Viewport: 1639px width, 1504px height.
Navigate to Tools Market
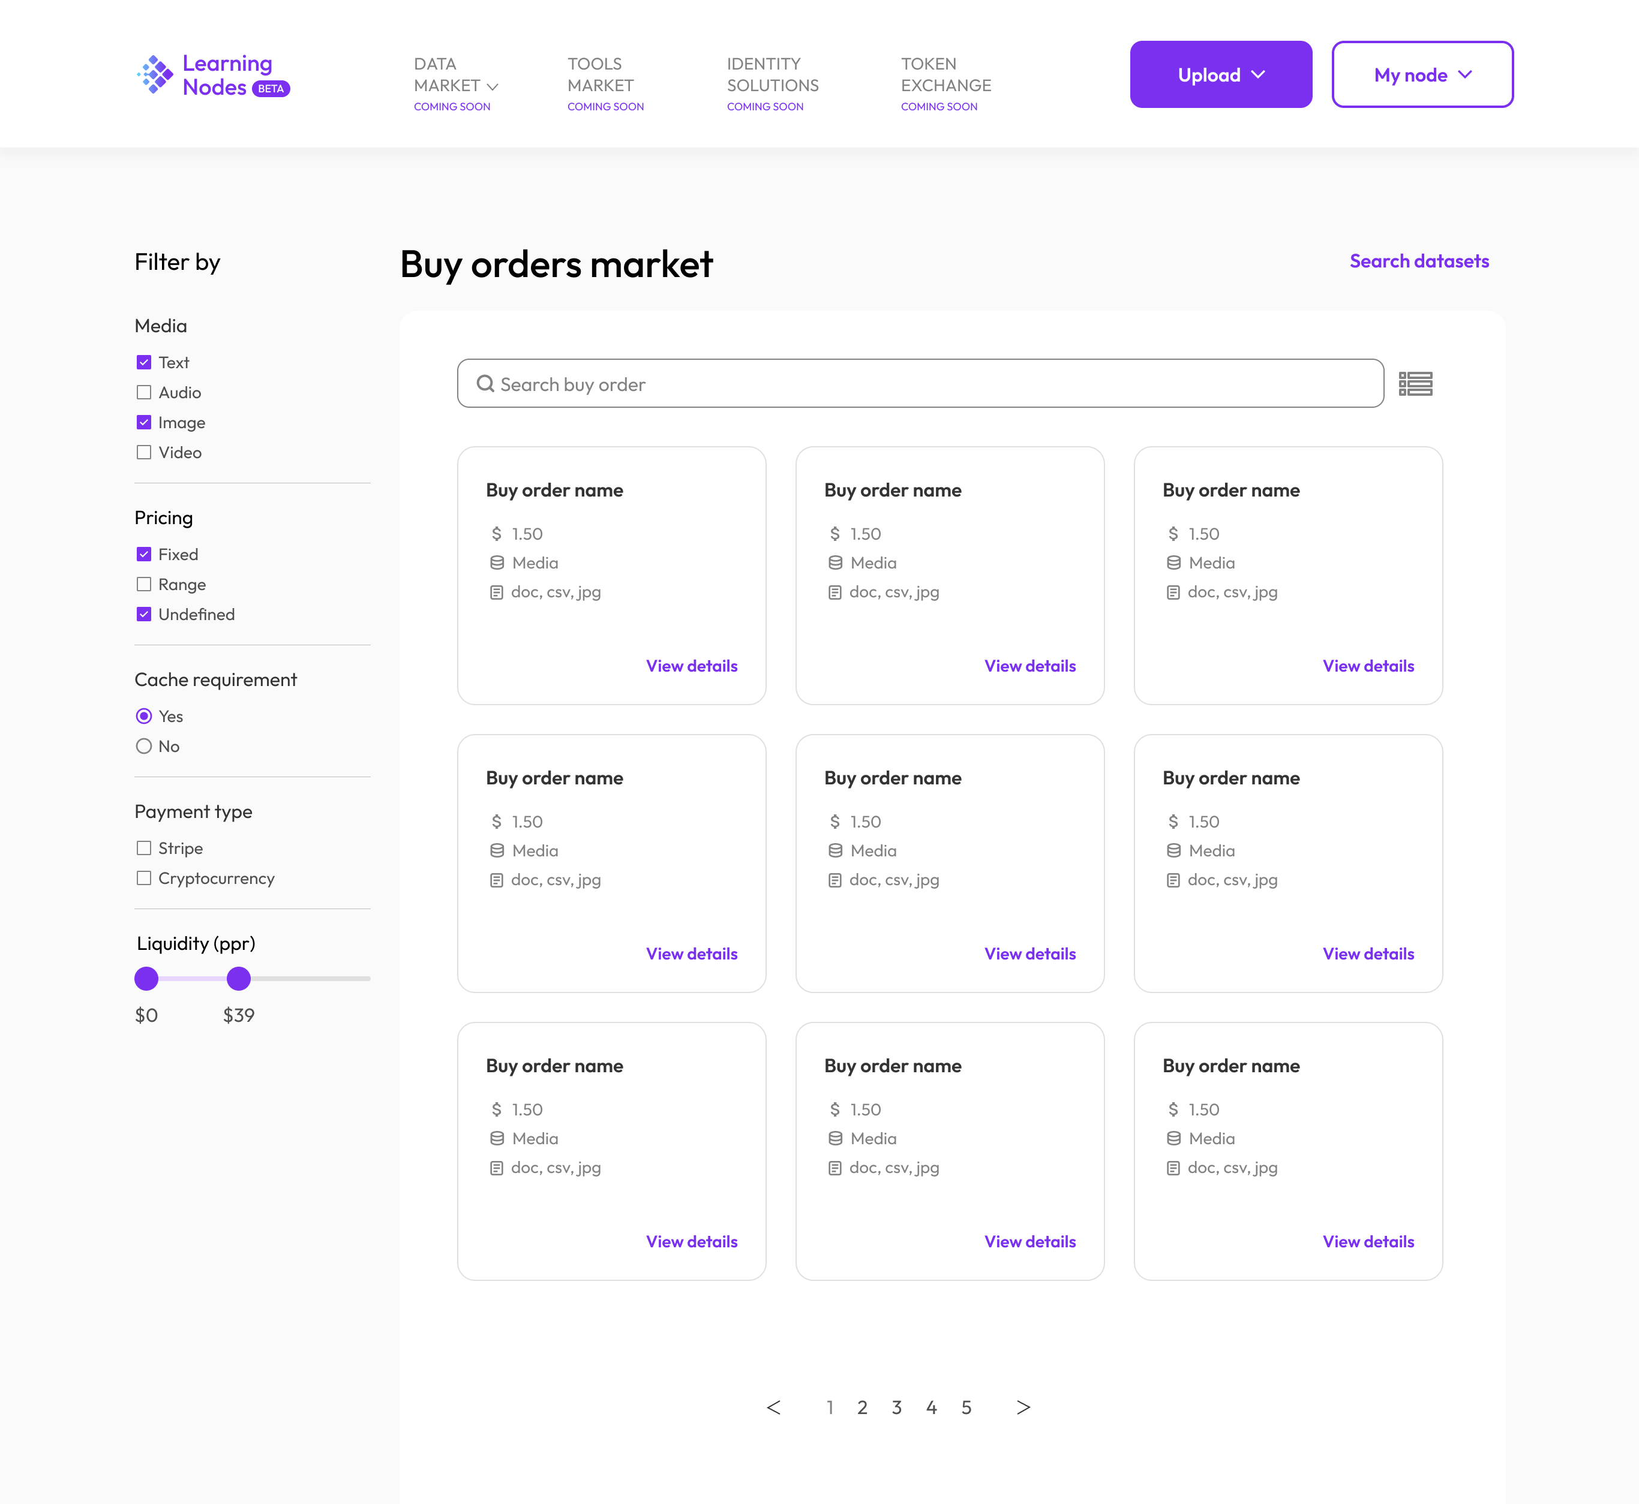click(x=601, y=75)
